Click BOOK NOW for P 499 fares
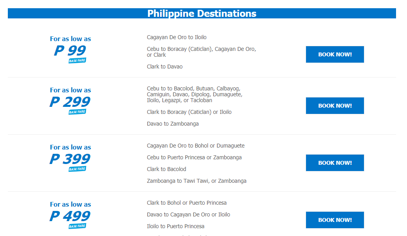407x236 pixels. pos(335,220)
